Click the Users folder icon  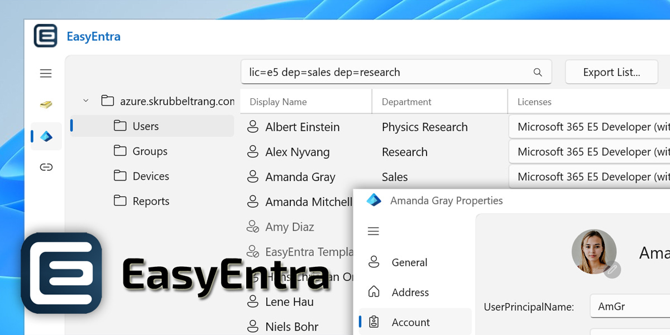coord(119,126)
